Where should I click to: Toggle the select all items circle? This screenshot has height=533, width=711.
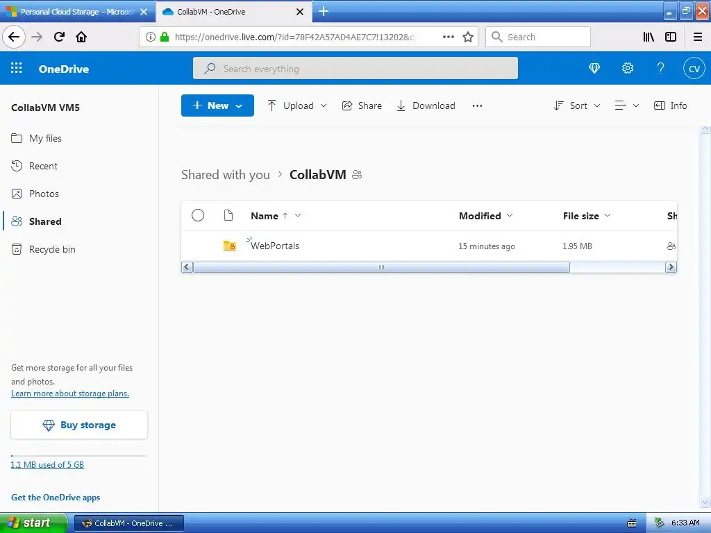[198, 215]
